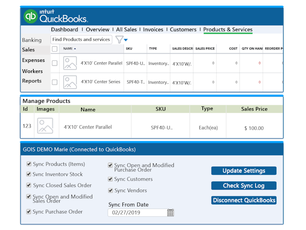Toggle Sync Customers checkbox
The height and width of the screenshot is (230, 306).
coord(110,179)
